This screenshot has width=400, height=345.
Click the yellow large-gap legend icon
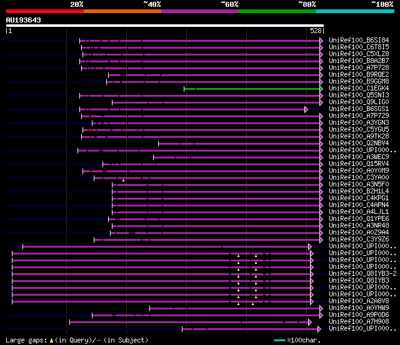point(51,341)
